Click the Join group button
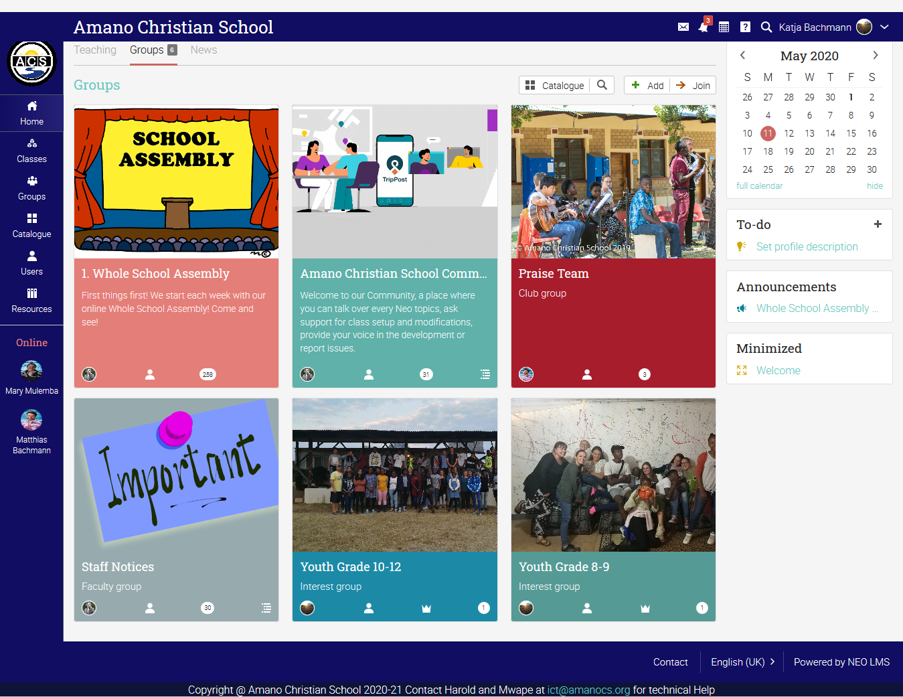Image resolution: width=903 pixels, height=697 pixels. [x=693, y=85]
